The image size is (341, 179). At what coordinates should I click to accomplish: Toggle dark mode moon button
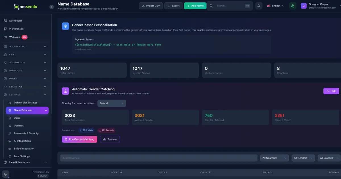6,174
